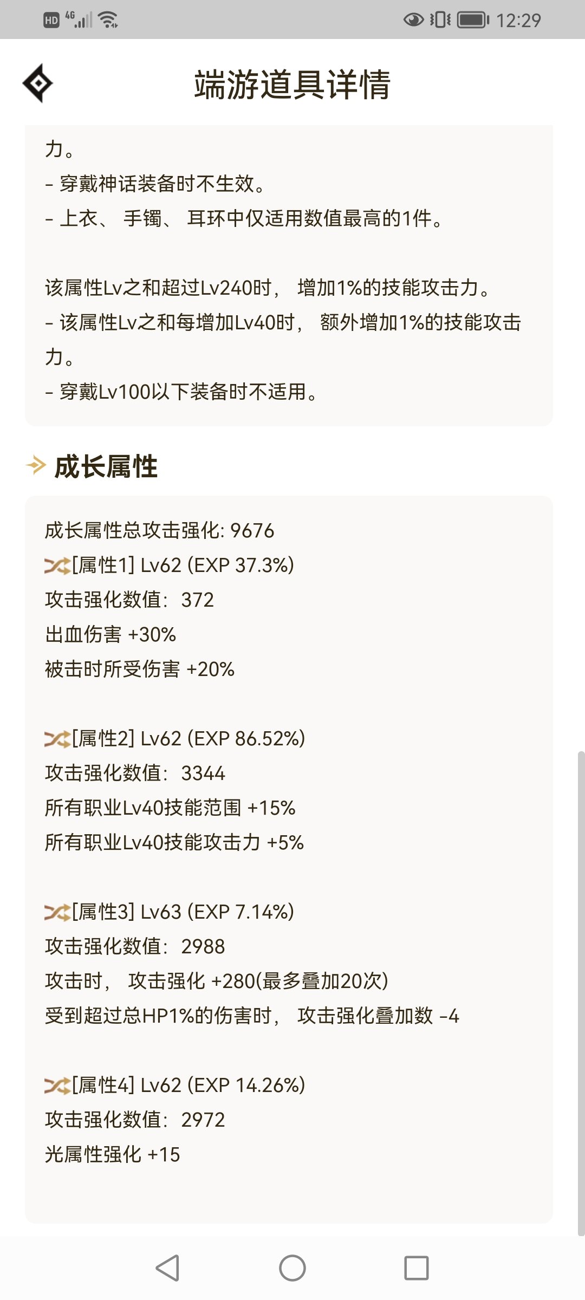This screenshot has width=585, height=1300.
Task: Tap the 成长属性总攻击强化: 9676 line
Action: [x=159, y=531]
